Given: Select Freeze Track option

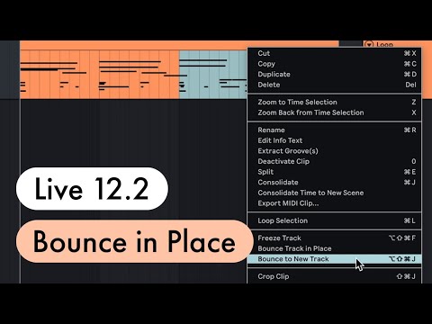Looking at the screenshot, I should [334, 238].
